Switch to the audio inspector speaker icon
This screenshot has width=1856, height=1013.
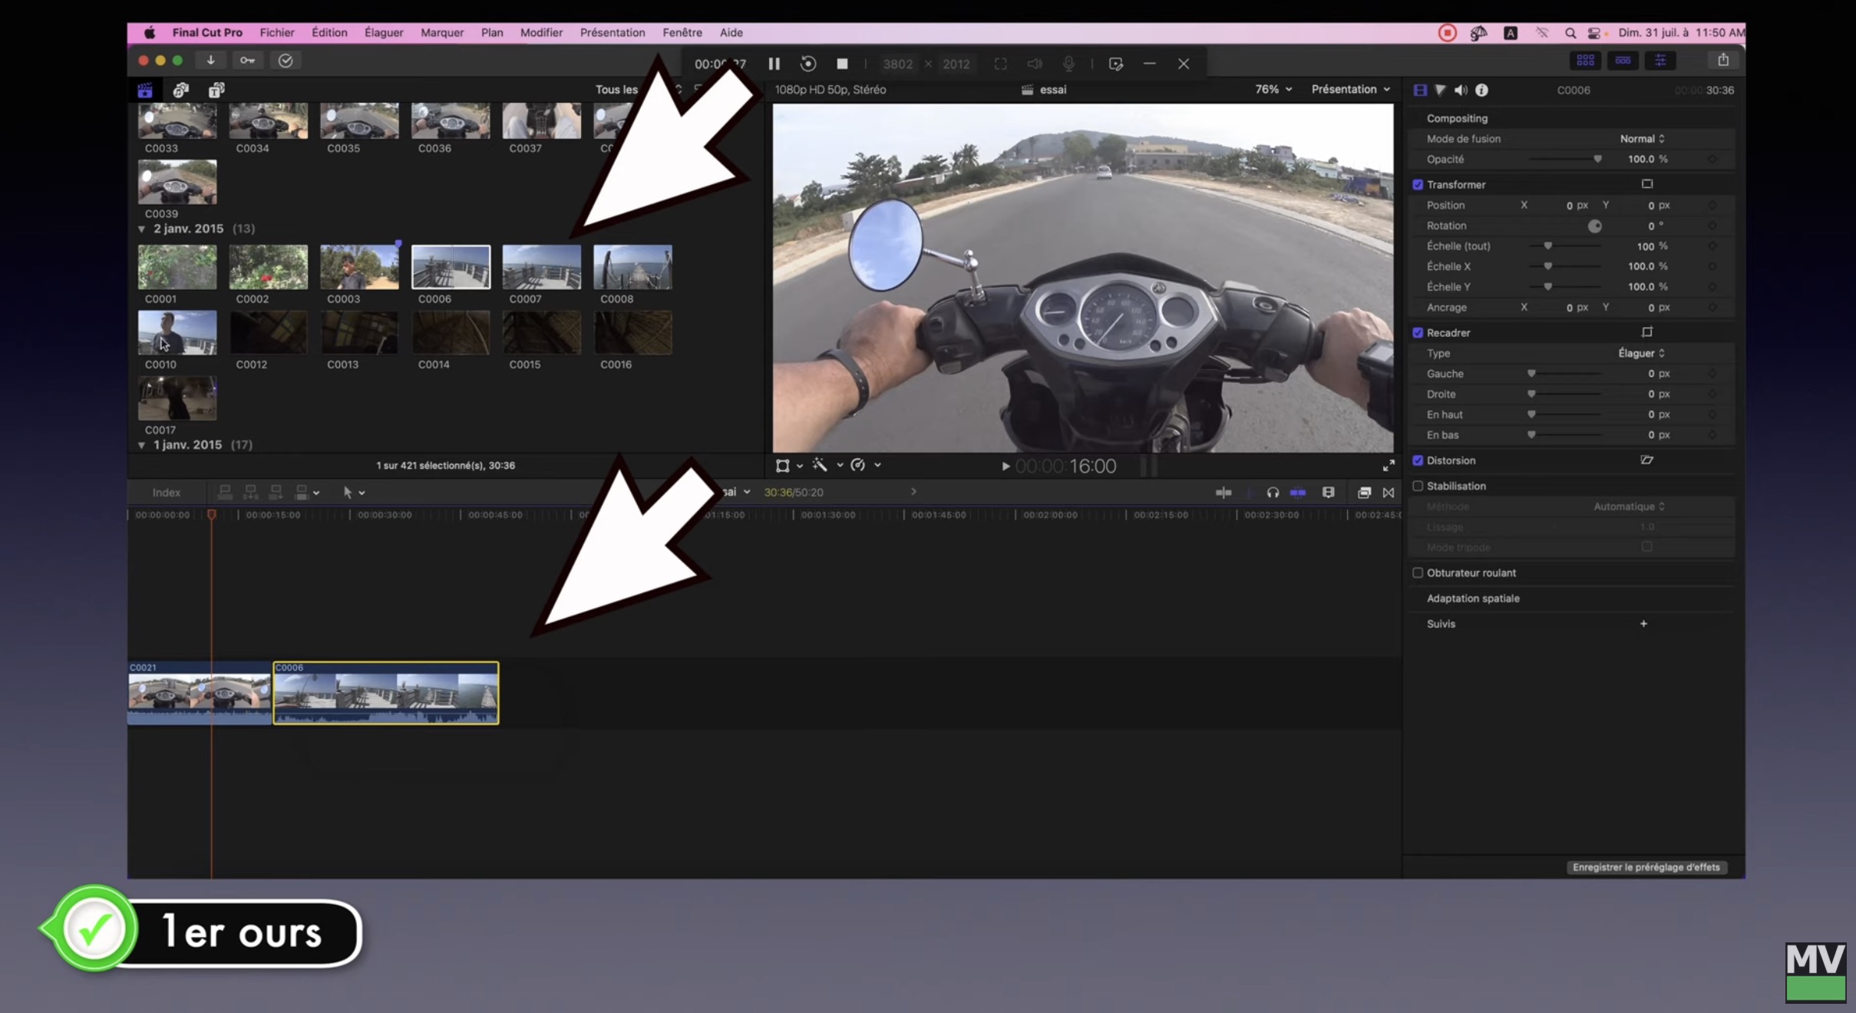click(1461, 91)
